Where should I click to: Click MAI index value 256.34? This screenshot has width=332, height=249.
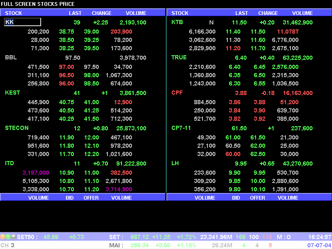pyautogui.click(x=140, y=245)
